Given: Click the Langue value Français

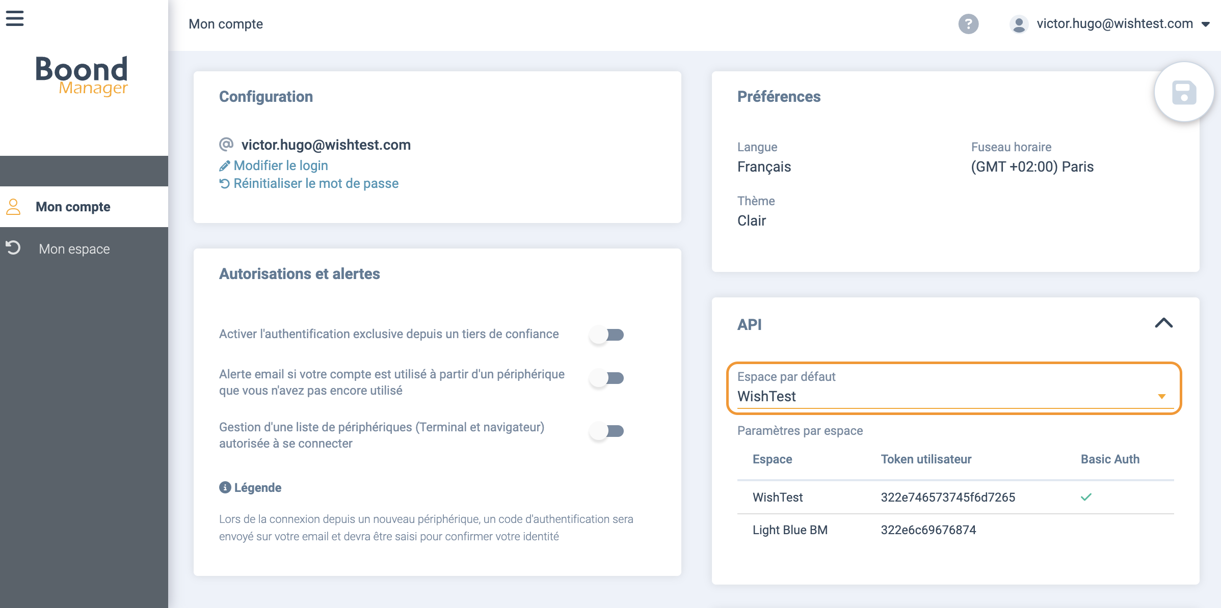Looking at the screenshot, I should coord(764,167).
